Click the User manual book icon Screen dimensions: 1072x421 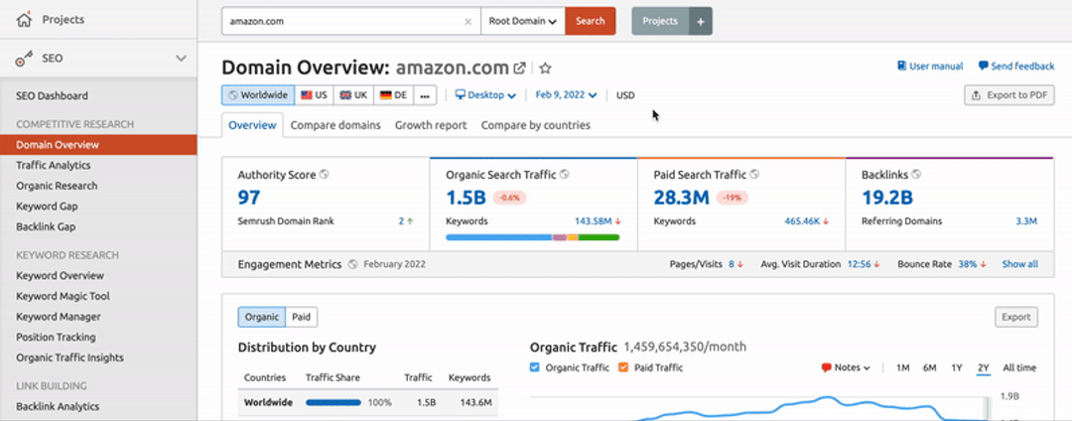902,67
